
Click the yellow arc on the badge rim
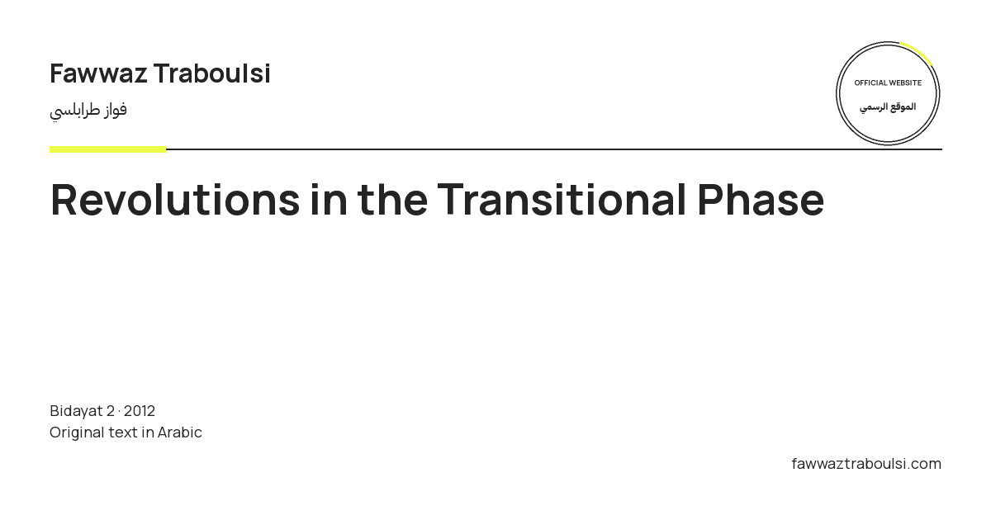coord(918,52)
